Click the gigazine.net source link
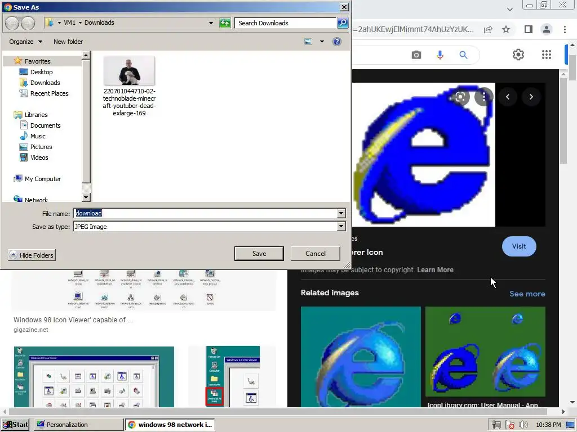The height and width of the screenshot is (432, 577). click(31, 330)
